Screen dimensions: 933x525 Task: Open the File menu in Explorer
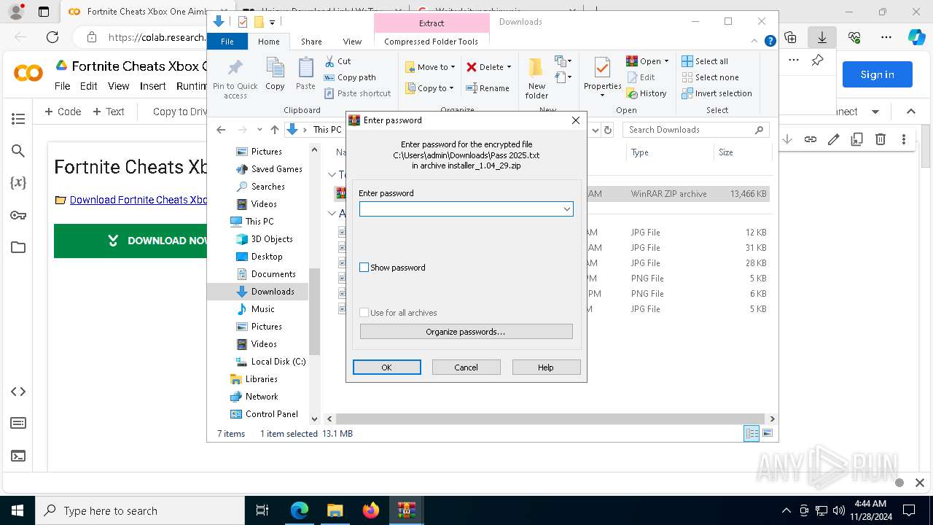(227, 42)
